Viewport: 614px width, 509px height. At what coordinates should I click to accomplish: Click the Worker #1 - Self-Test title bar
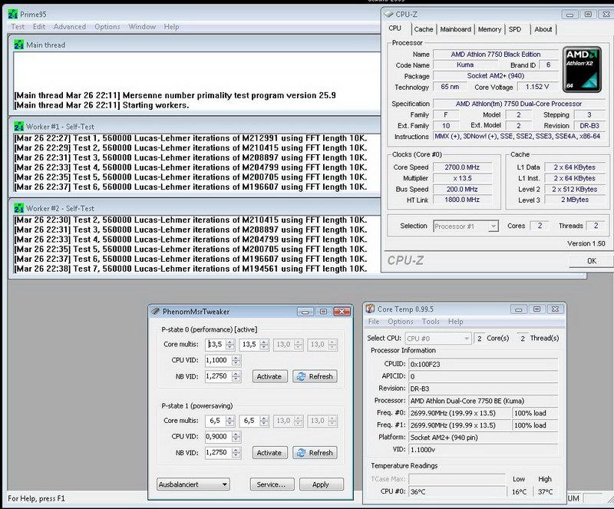tap(195, 127)
